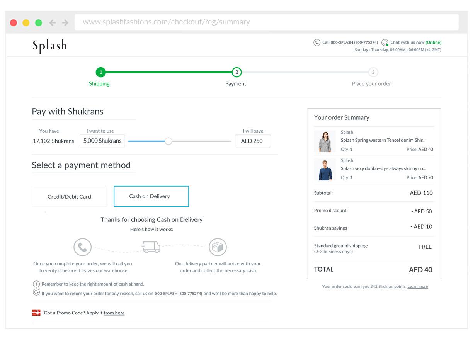Select Payment step 2 in progress bar

[236, 72]
